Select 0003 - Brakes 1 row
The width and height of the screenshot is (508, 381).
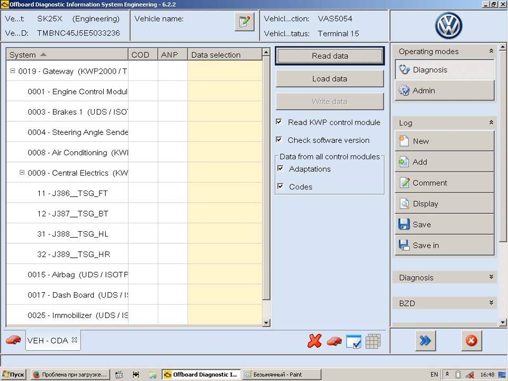(134, 112)
